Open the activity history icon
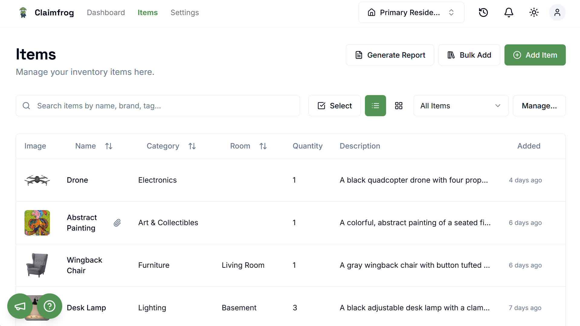The height and width of the screenshot is (326, 580). point(483,12)
